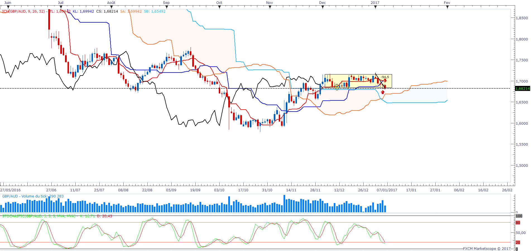Click the stochastic 80 level tag

[518, 223]
